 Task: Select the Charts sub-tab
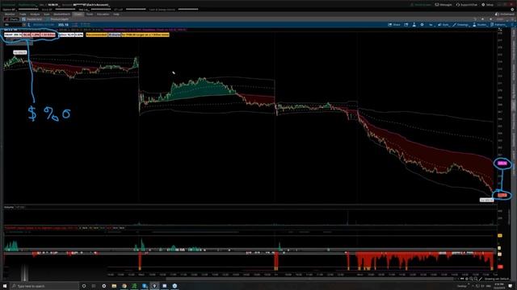point(11,19)
